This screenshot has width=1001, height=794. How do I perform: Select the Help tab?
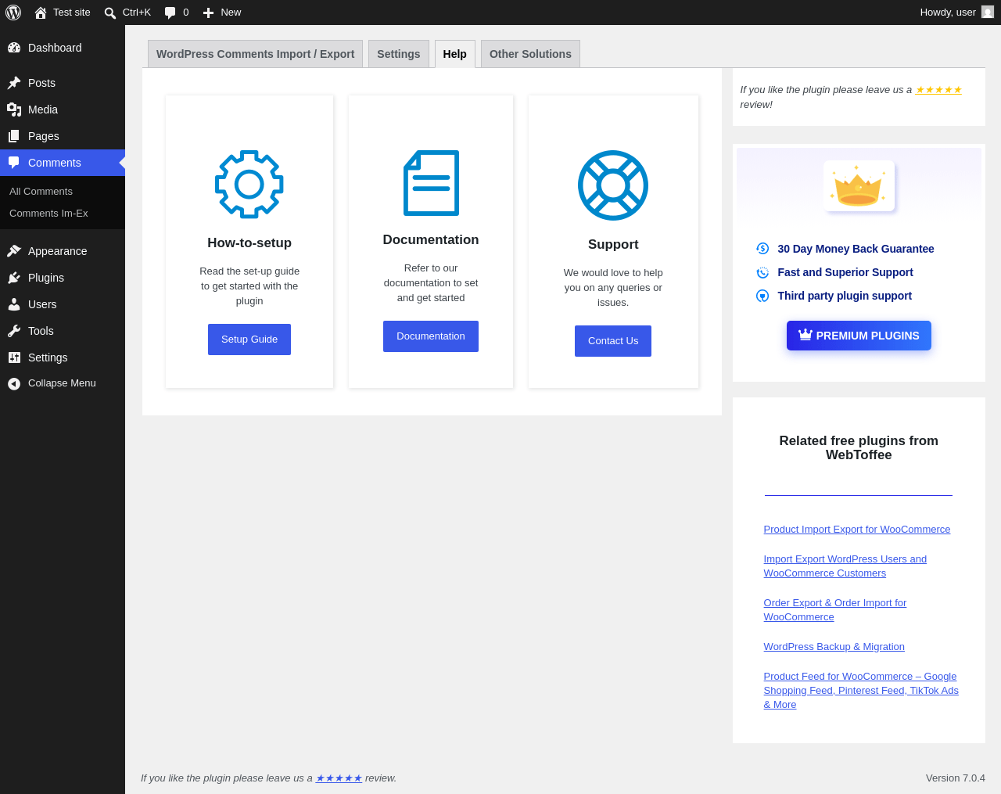coord(455,54)
